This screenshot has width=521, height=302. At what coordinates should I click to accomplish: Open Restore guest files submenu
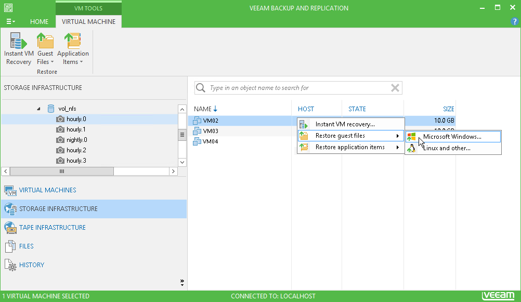click(x=350, y=136)
